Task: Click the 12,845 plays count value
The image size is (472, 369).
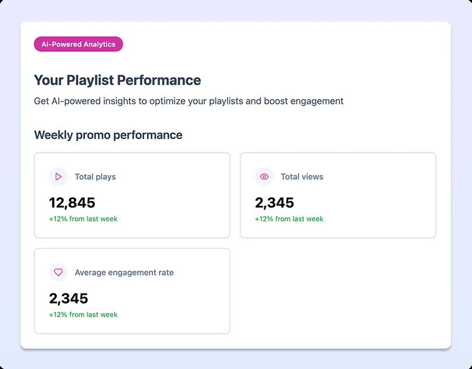Action: 72,203
